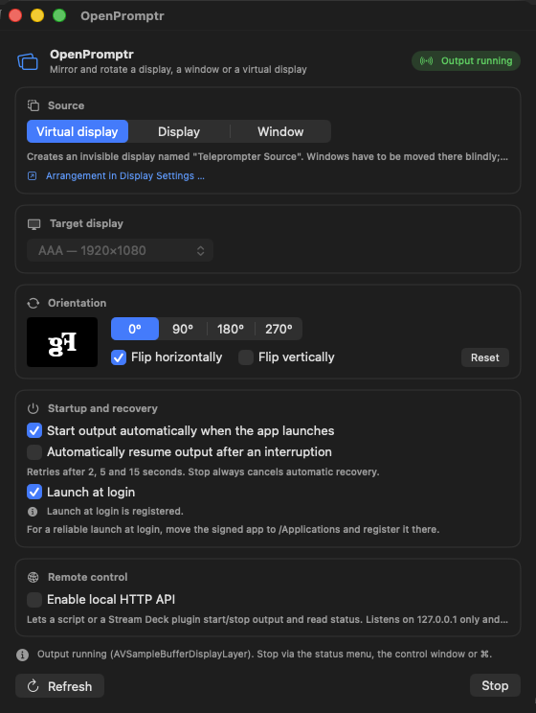Select 90° orientation
The height and width of the screenshot is (713, 536).
(183, 329)
